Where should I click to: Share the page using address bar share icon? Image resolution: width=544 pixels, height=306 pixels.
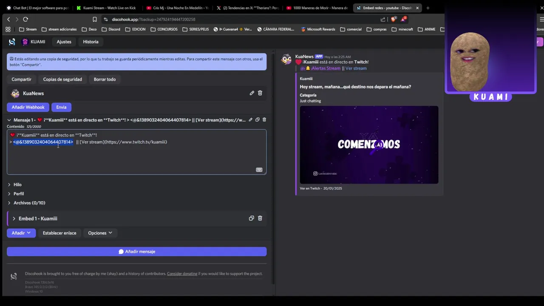[383, 19]
